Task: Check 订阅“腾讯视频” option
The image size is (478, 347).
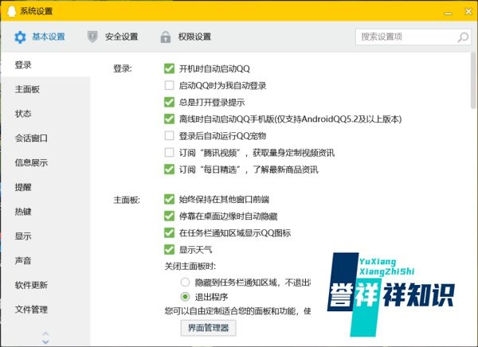Action: (169, 152)
